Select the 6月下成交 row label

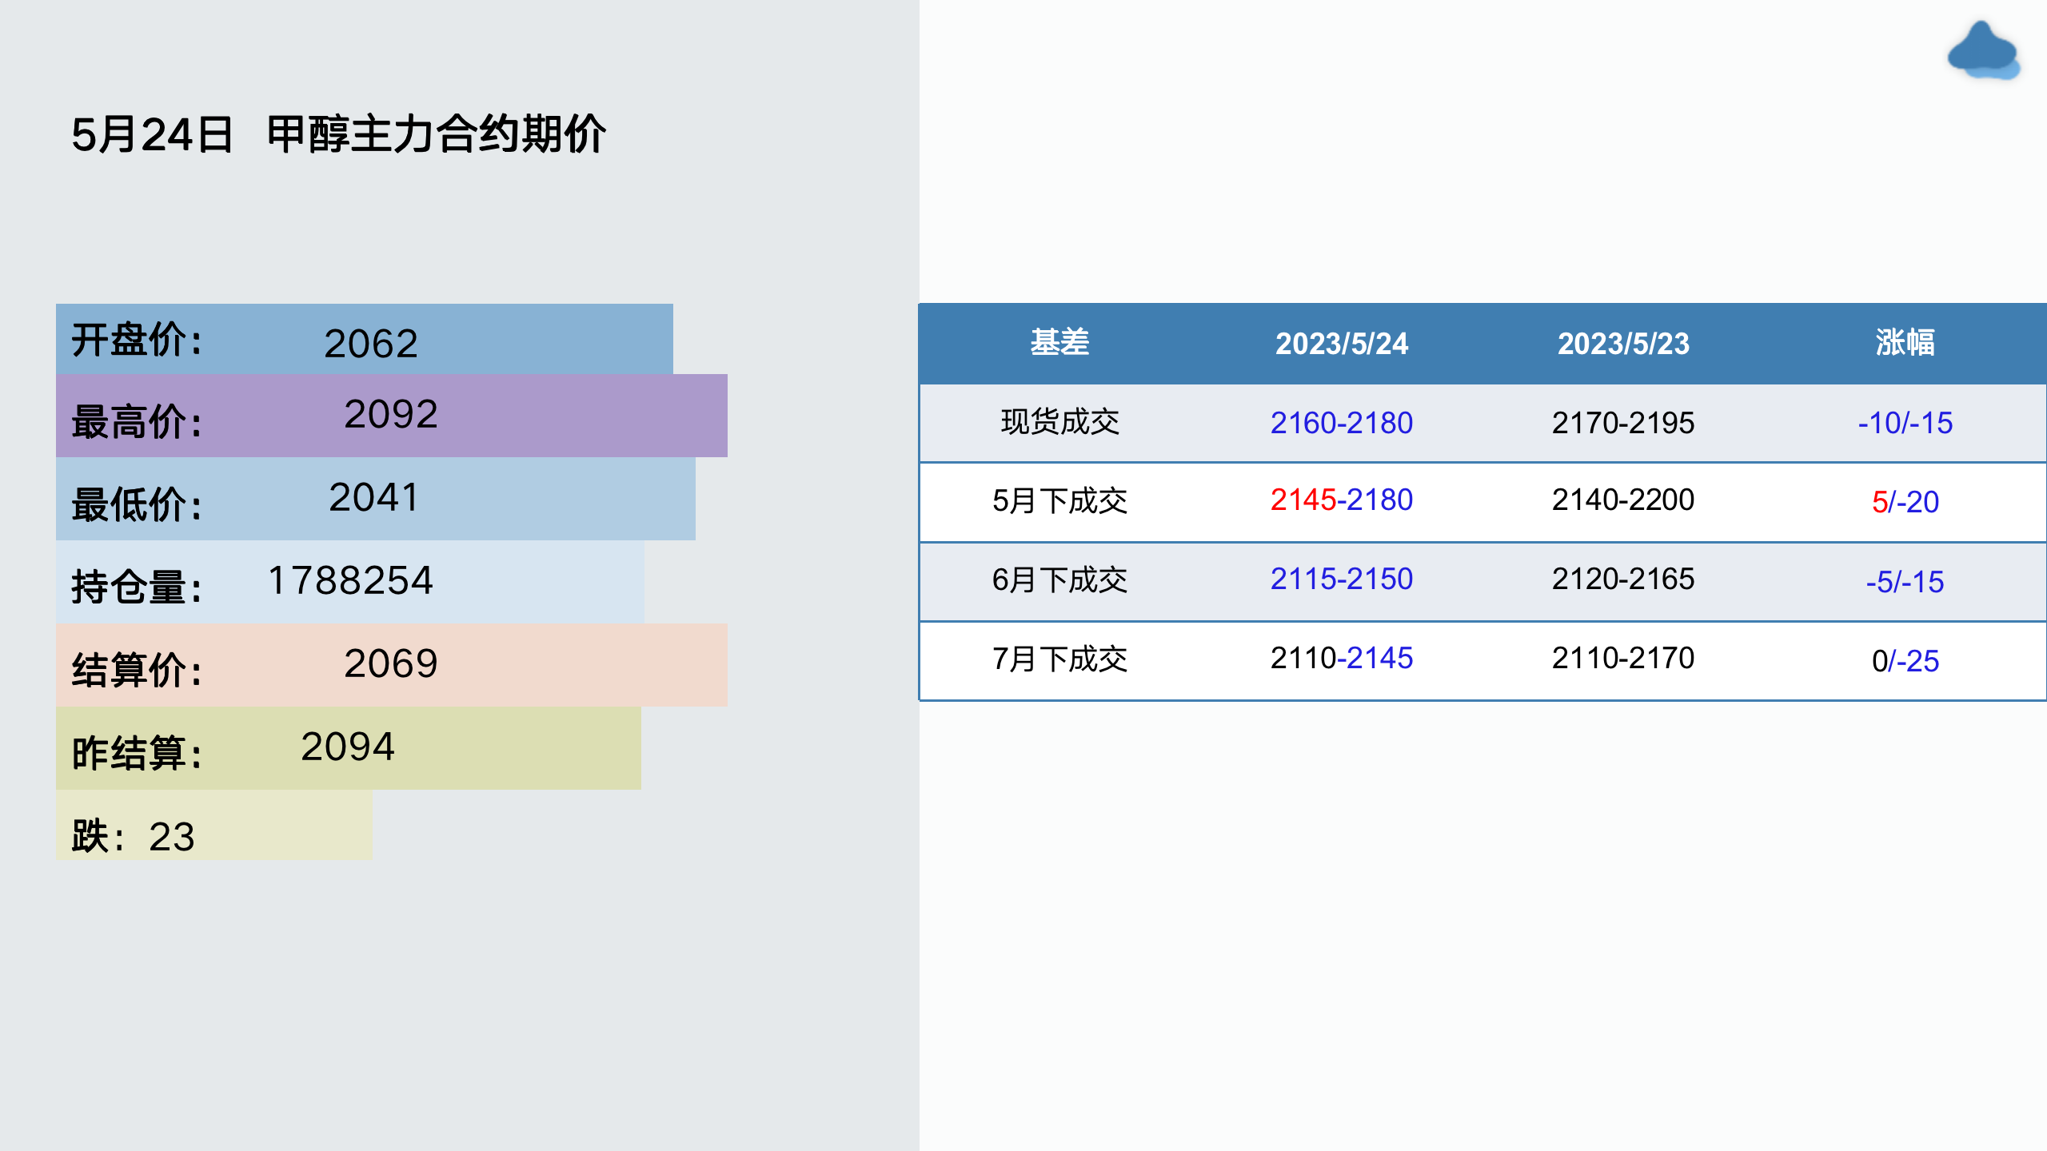pos(1059,580)
